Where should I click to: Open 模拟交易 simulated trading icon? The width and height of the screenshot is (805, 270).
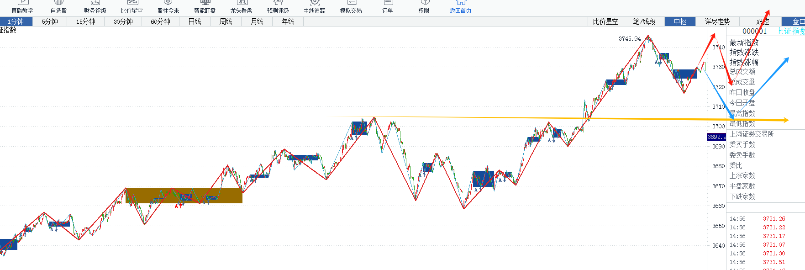pos(351,6)
